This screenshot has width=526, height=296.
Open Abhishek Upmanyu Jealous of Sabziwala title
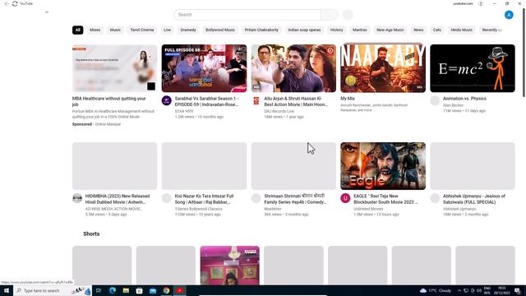pos(474,199)
